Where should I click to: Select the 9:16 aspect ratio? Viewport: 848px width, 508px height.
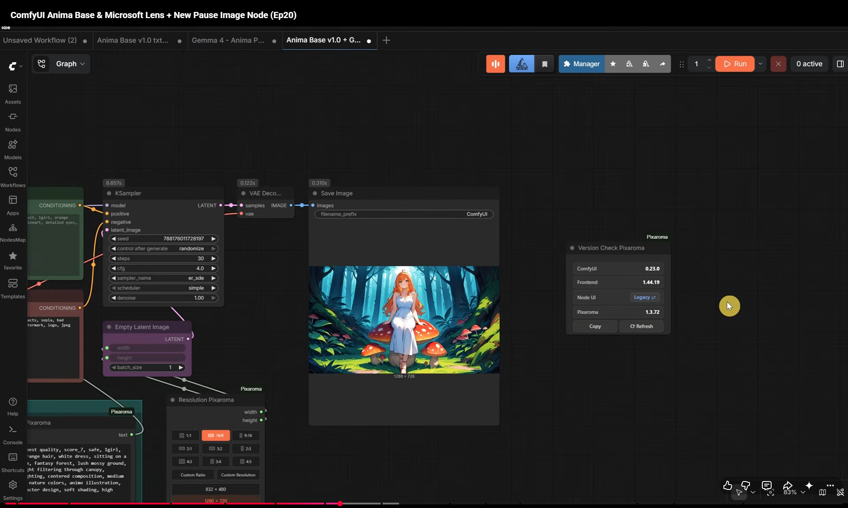[246, 436]
